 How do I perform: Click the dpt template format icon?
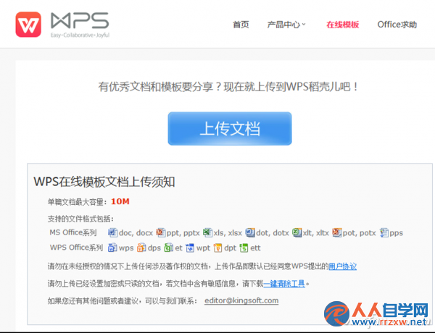[217, 248]
